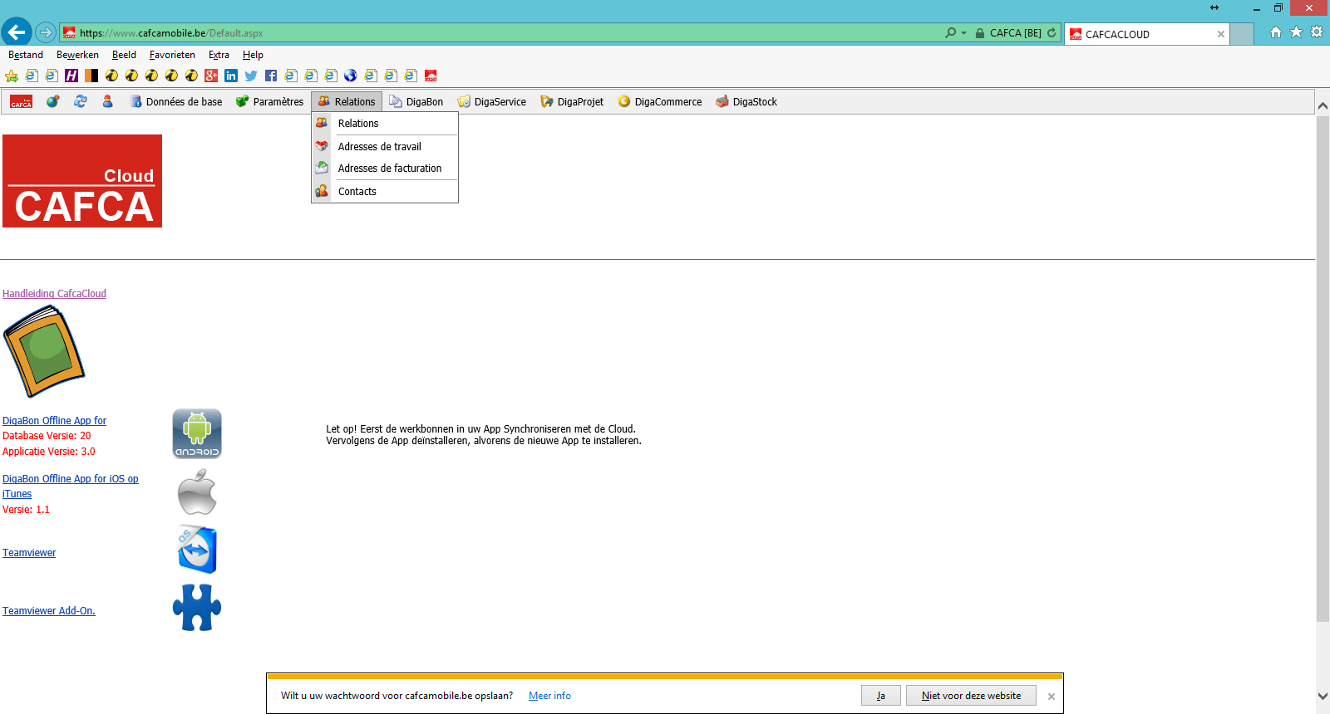Dismiss the password prompt bar
The image size is (1330, 714).
pyautogui.click(x=1052, y=697)
